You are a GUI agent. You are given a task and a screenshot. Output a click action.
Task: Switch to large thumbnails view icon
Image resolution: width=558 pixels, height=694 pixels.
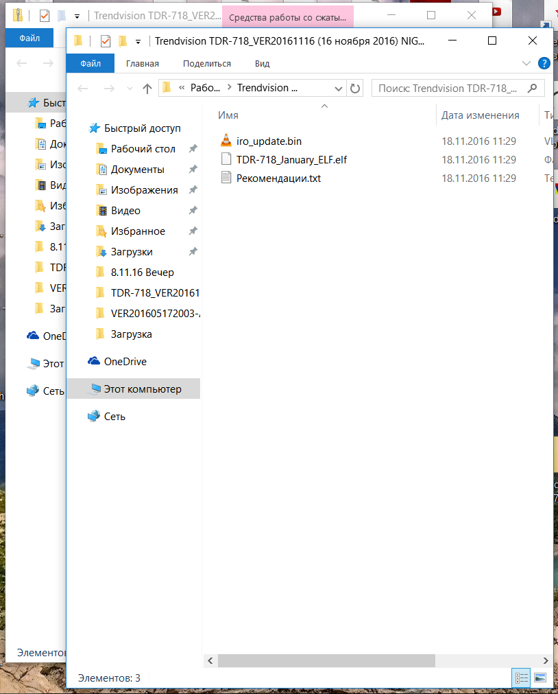(540, 678)
